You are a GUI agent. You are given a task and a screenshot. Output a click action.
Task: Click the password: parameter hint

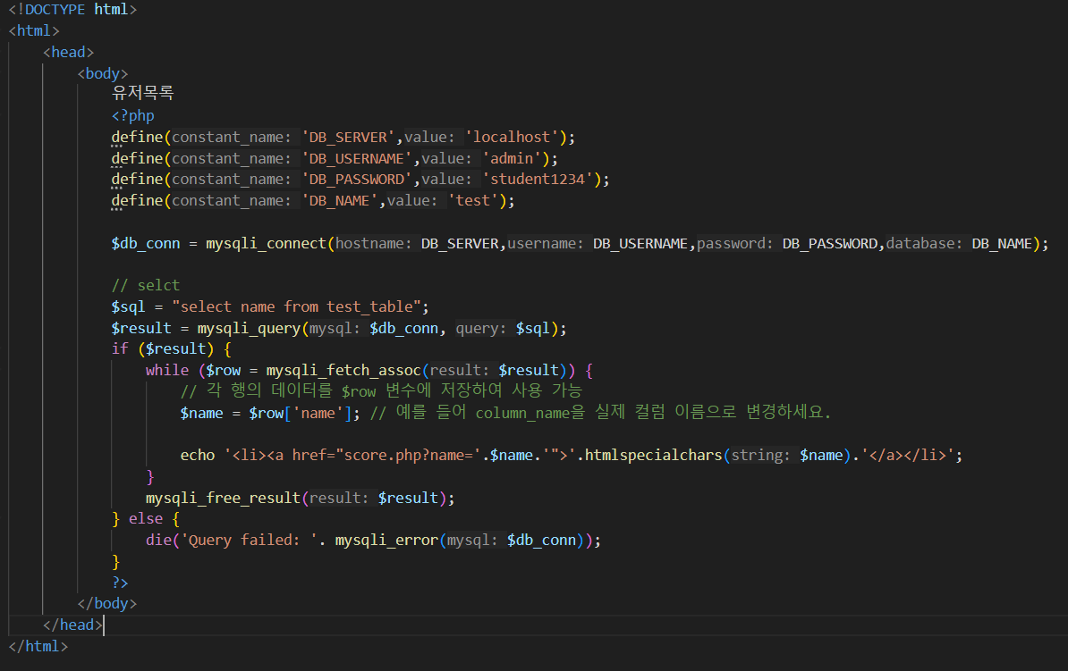pyautogui.click(x=735, y=244)
